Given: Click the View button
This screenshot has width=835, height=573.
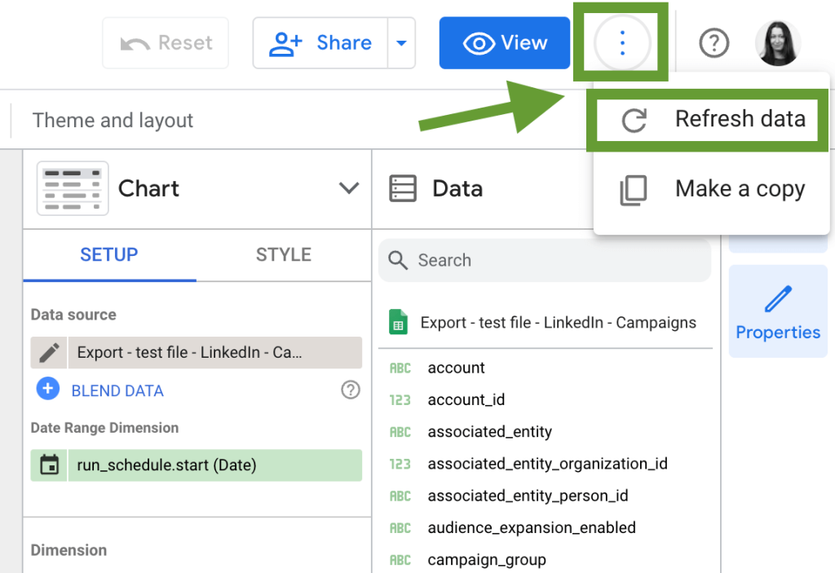Looking at the screenshot, I should coord(504,42).
